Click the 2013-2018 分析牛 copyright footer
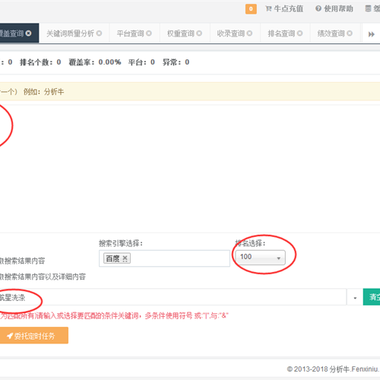The width and height of the screenshot is (380, 380). coord(334,369)
